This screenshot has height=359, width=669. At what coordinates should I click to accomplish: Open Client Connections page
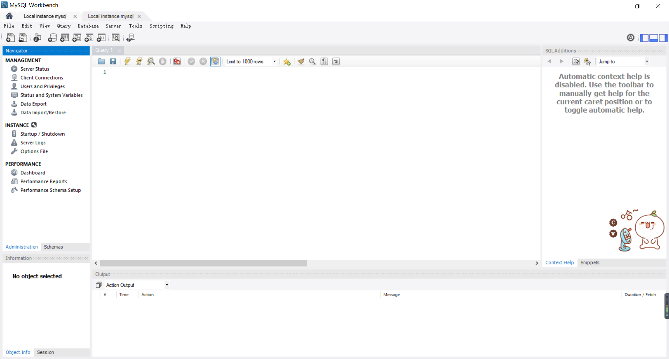pyautogui.click(x=41, y=78)
